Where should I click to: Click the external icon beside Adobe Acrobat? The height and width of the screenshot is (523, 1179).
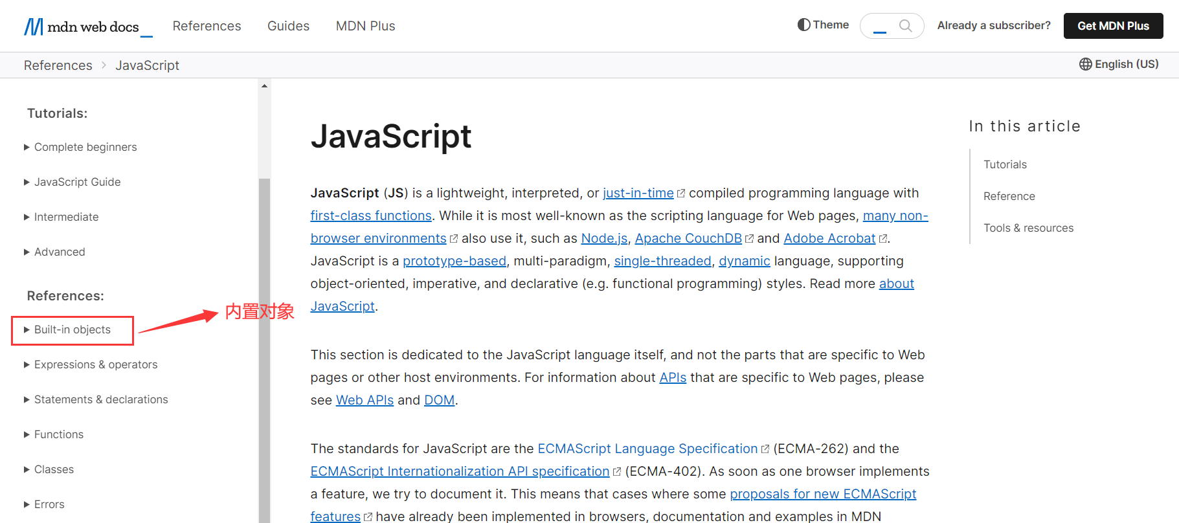coord(882,239)
